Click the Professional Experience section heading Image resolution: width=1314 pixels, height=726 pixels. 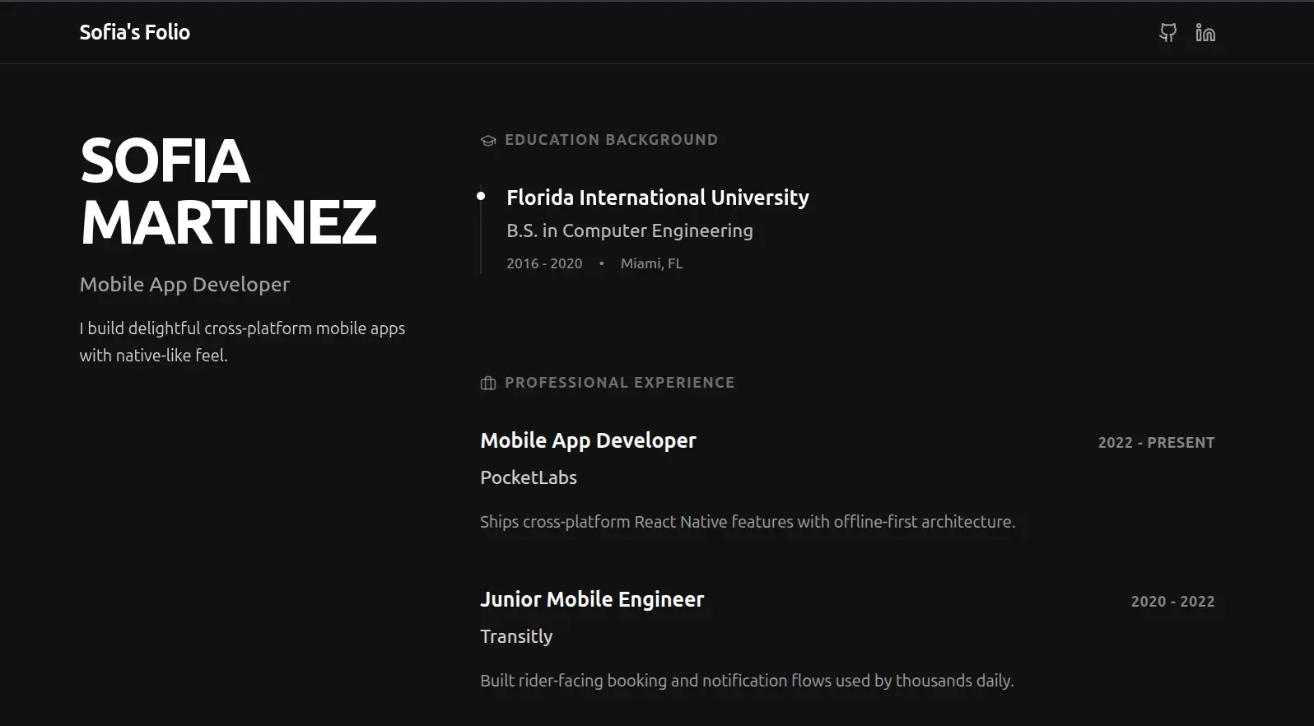click(x=619, y=383)
